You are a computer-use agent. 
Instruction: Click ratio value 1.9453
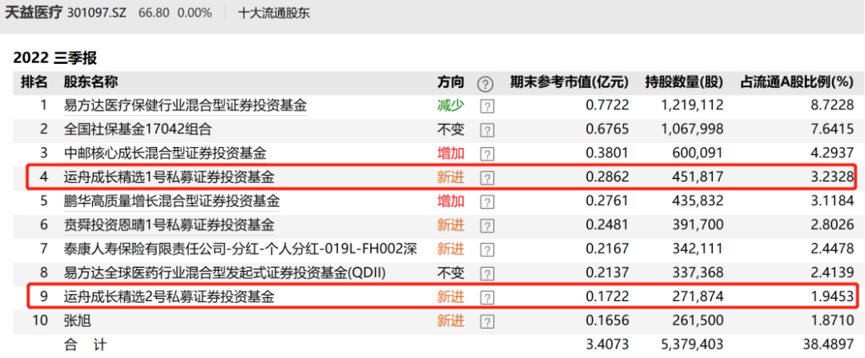coord(832,297)
